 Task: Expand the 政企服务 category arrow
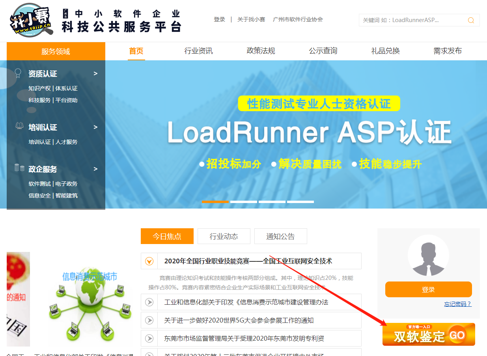tap(95, 169)
